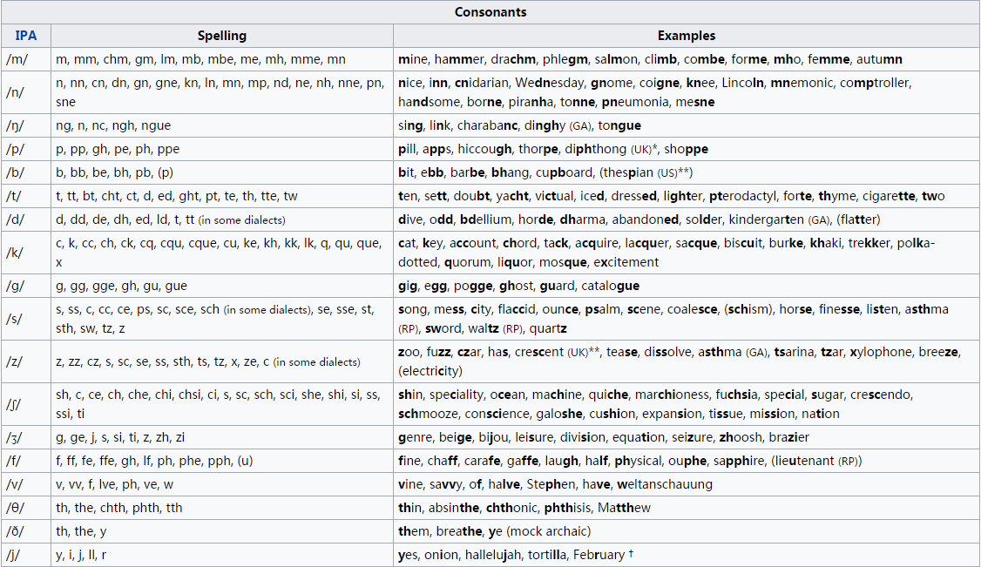Select the /g/ IPA cell
Image resolution: width=981 pixels, height=567 pixels.
point(25,286)
